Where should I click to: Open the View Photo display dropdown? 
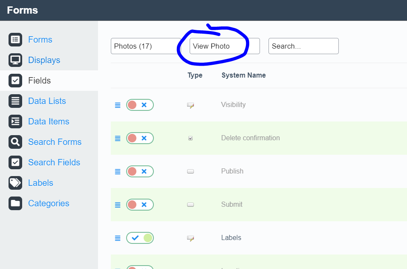pyautogui.click(x=224, y=46)
